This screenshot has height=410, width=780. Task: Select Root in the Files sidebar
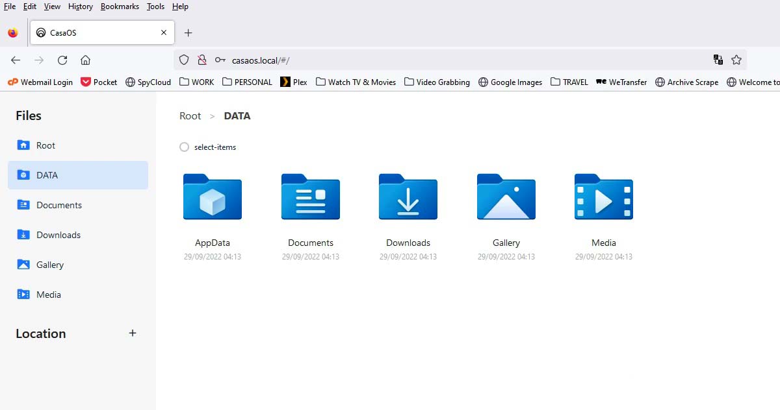coord(45,145)
